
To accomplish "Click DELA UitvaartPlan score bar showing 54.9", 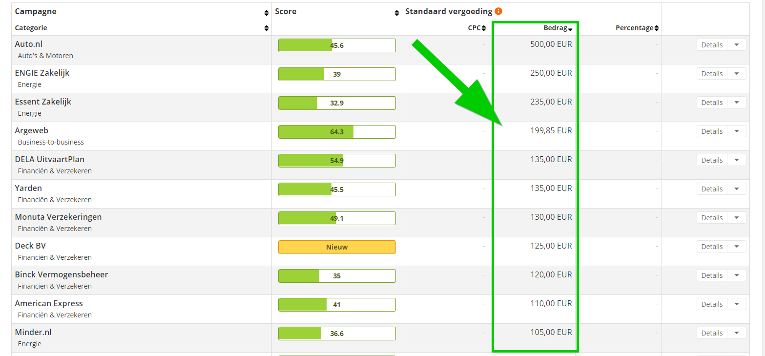I will [337, 161].
